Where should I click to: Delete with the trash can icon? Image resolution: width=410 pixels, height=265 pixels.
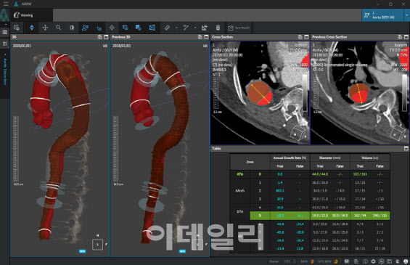(218, 28)
